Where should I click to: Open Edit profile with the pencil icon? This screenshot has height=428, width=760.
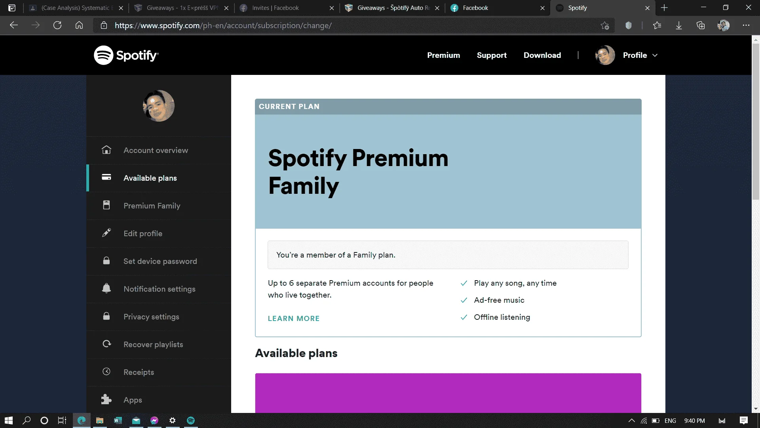coord(159,233)
